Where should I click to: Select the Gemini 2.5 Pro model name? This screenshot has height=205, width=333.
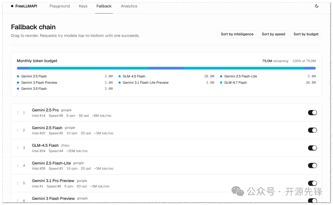[45, 110]
